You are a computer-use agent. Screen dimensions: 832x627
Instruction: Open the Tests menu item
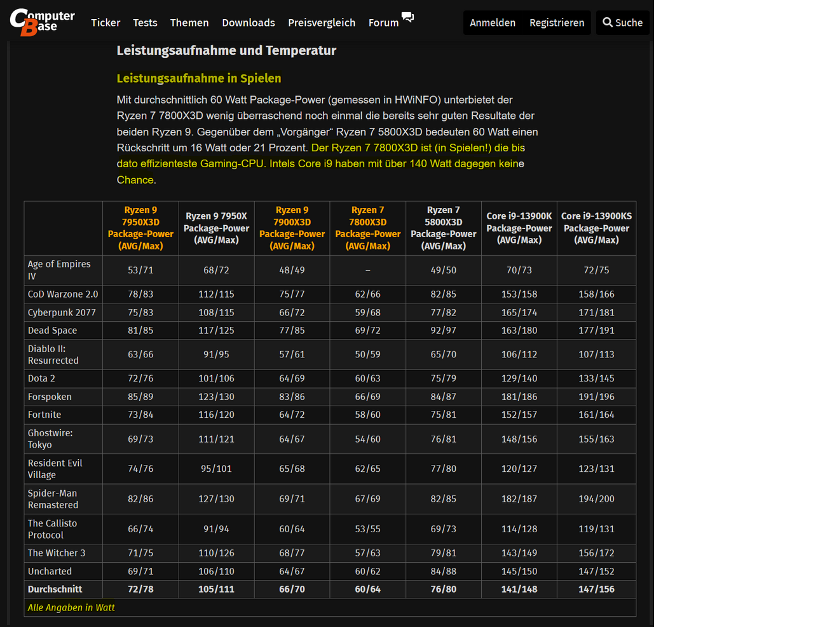point(145,23)
